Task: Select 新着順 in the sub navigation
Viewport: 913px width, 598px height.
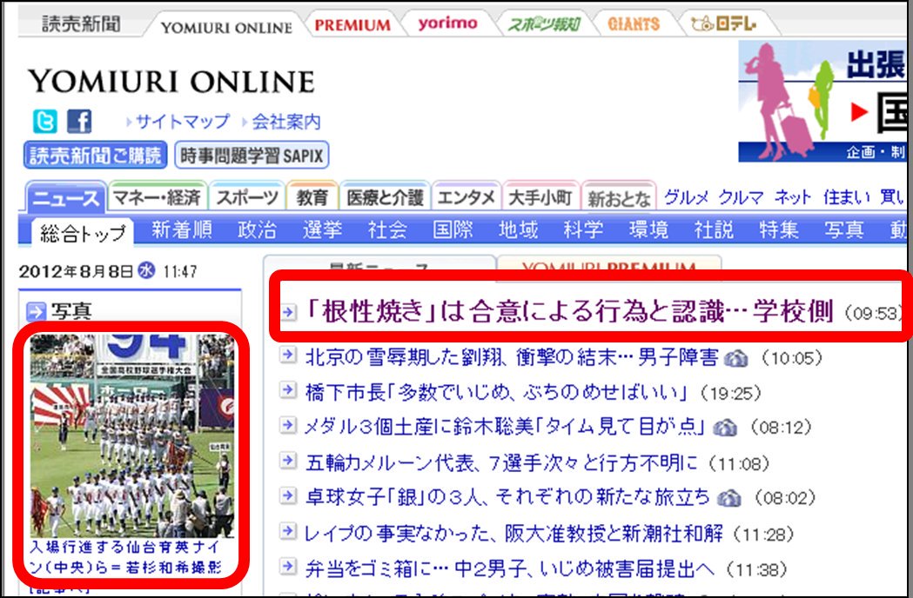Action: click(x=182, y=229)
